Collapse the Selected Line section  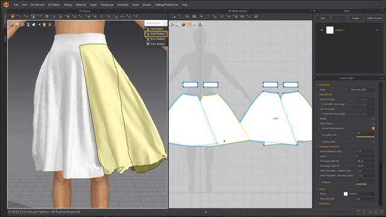click(x=317, y=95)
